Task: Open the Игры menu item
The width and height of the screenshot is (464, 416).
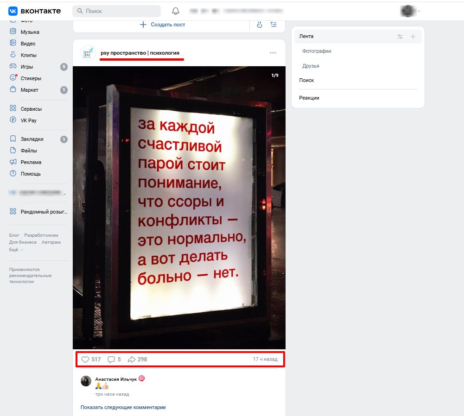Action: click(x=38, y=67)
